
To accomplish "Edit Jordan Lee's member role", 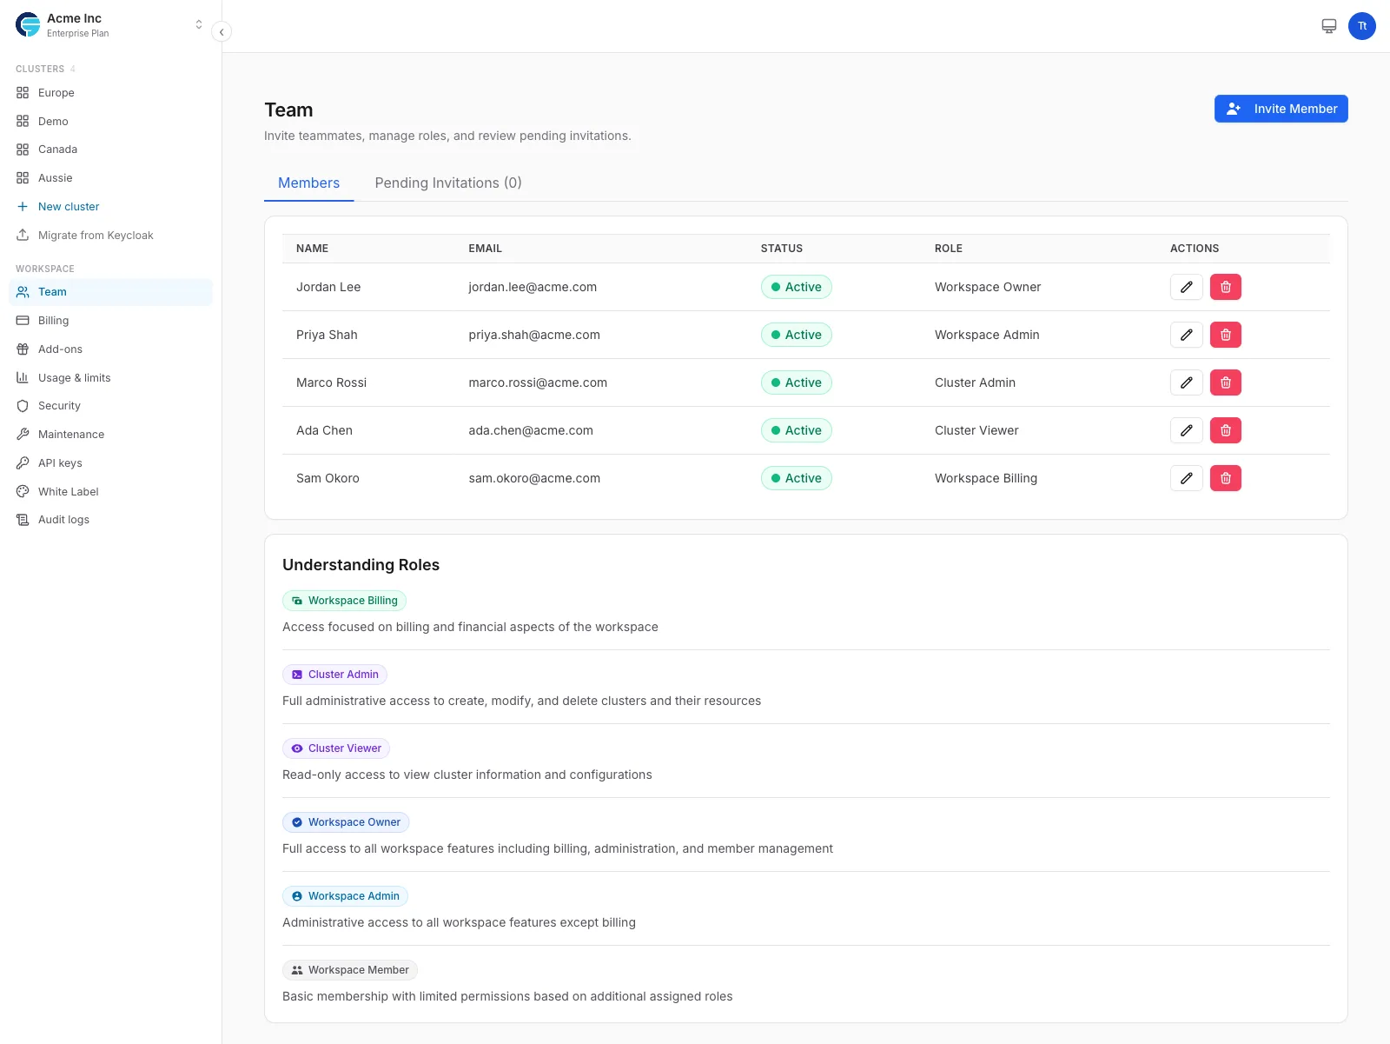I will pyautogui.click(x=1186, y=287).
